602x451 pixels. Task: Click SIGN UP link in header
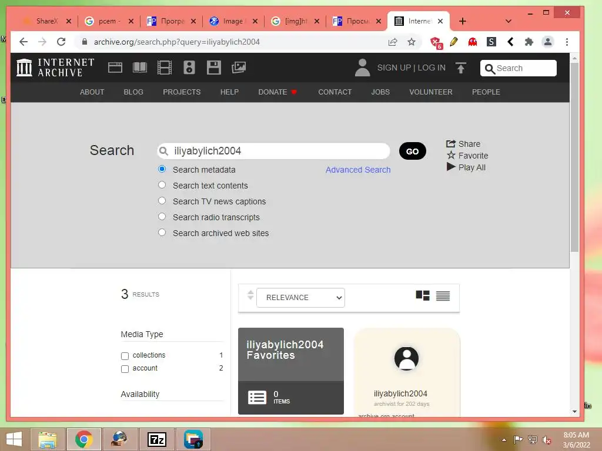394,68
